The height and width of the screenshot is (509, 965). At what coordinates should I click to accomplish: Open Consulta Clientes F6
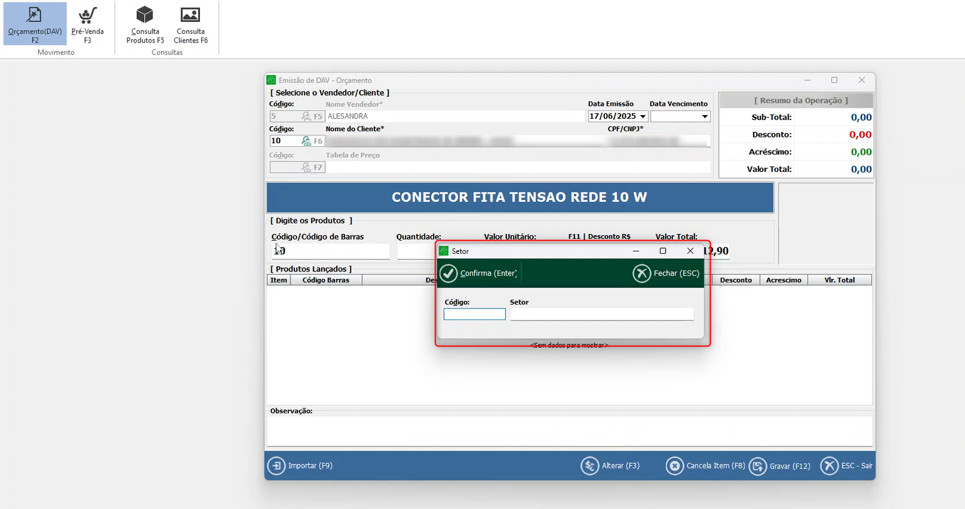click(x=191, y=24)
